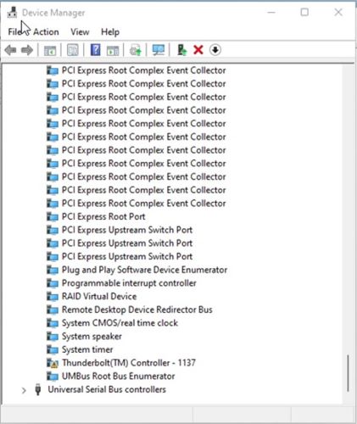Open the File menu
Screen dimensions: 357x424
pyautogui.click(x=14, y=32)
